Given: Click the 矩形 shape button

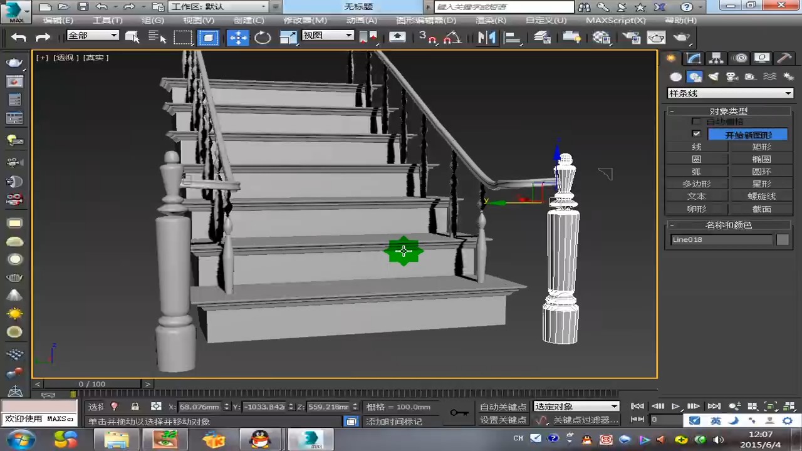Looking at the screenshot, I should pos(761,147).
